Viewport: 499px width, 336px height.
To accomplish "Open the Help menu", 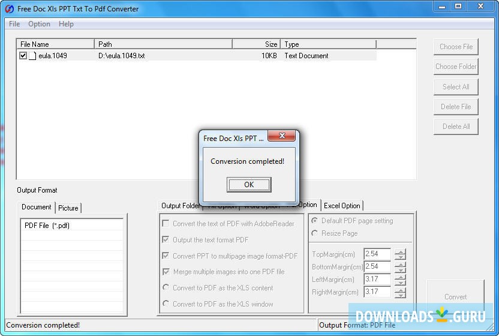I will (x=66, y=24).
